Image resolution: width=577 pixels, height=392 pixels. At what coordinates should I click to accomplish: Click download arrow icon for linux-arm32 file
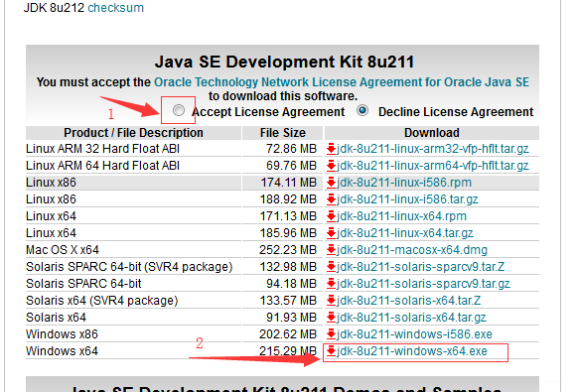coord(331,149)
